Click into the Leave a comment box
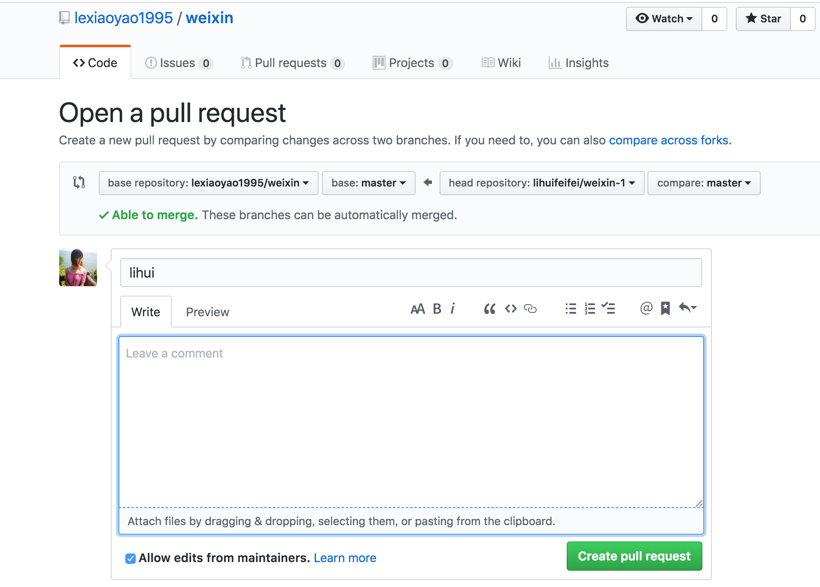This screenshot has width=820, height=587. click(x=411, y=422)
